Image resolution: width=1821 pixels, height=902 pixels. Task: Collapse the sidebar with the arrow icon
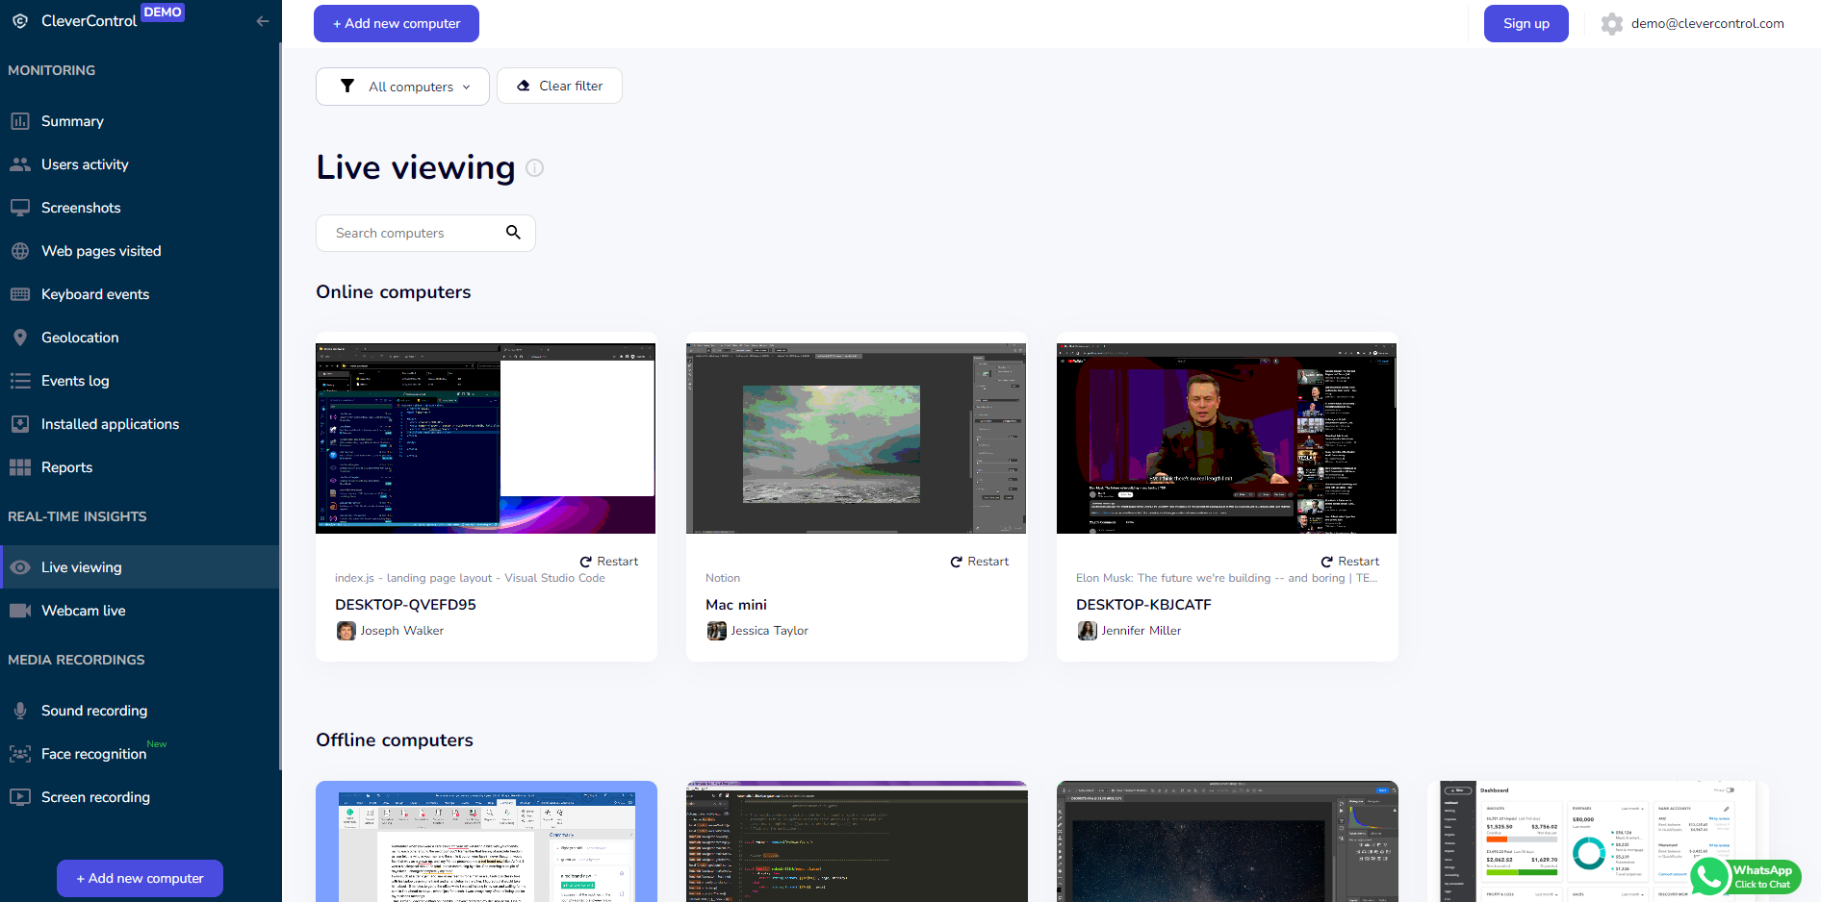point(262,21)
